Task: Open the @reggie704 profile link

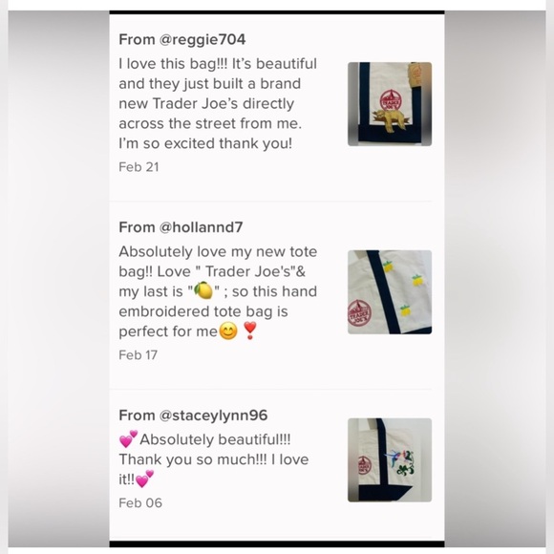Action: coord(202,39)
